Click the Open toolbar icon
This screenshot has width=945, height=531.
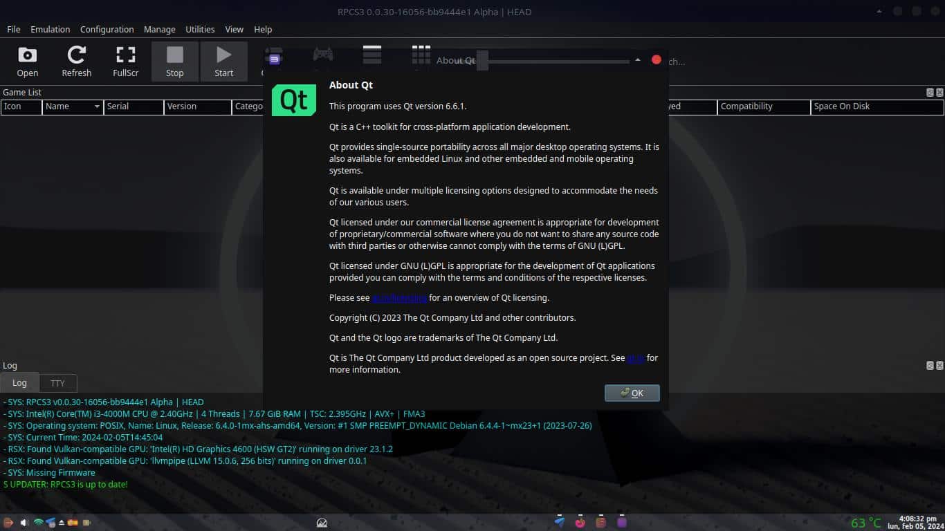28,62
